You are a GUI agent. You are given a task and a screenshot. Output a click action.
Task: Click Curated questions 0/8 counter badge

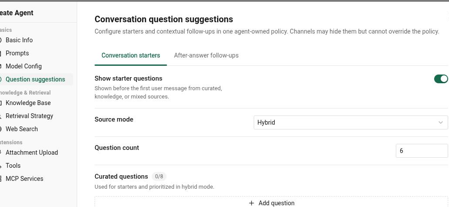pyautogui.click(x=159, y=176)
